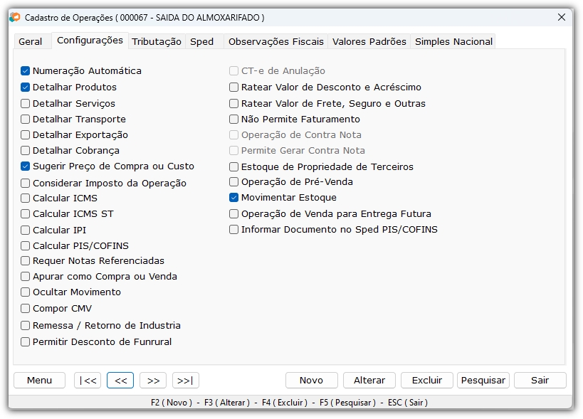Click the application icon in title bar
Screen dimensions: 583x419
pyautogui.click(x=15, y=18)
